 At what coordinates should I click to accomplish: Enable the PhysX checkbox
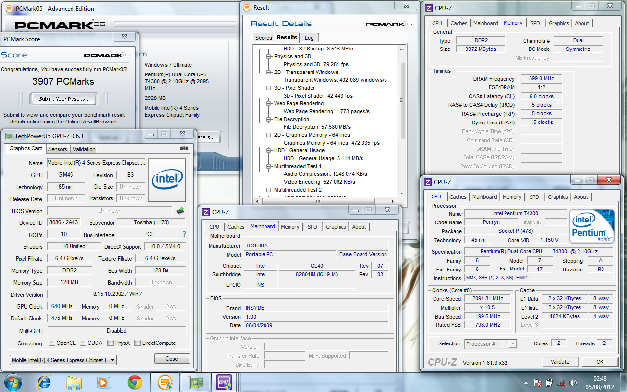point(111,343)
